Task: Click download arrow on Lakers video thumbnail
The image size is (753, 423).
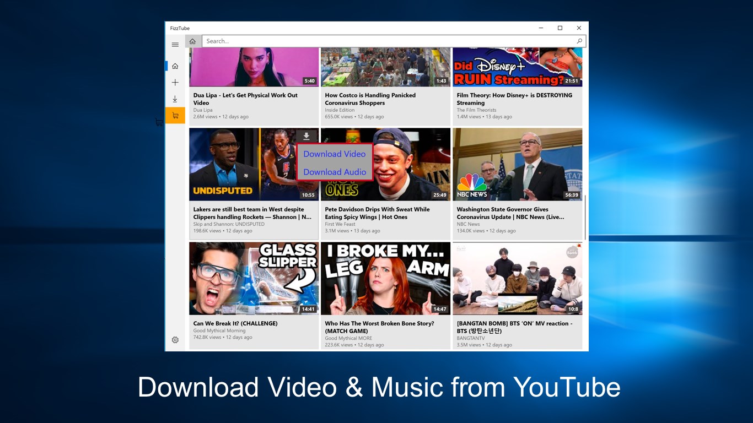Action: click(306, 136)
